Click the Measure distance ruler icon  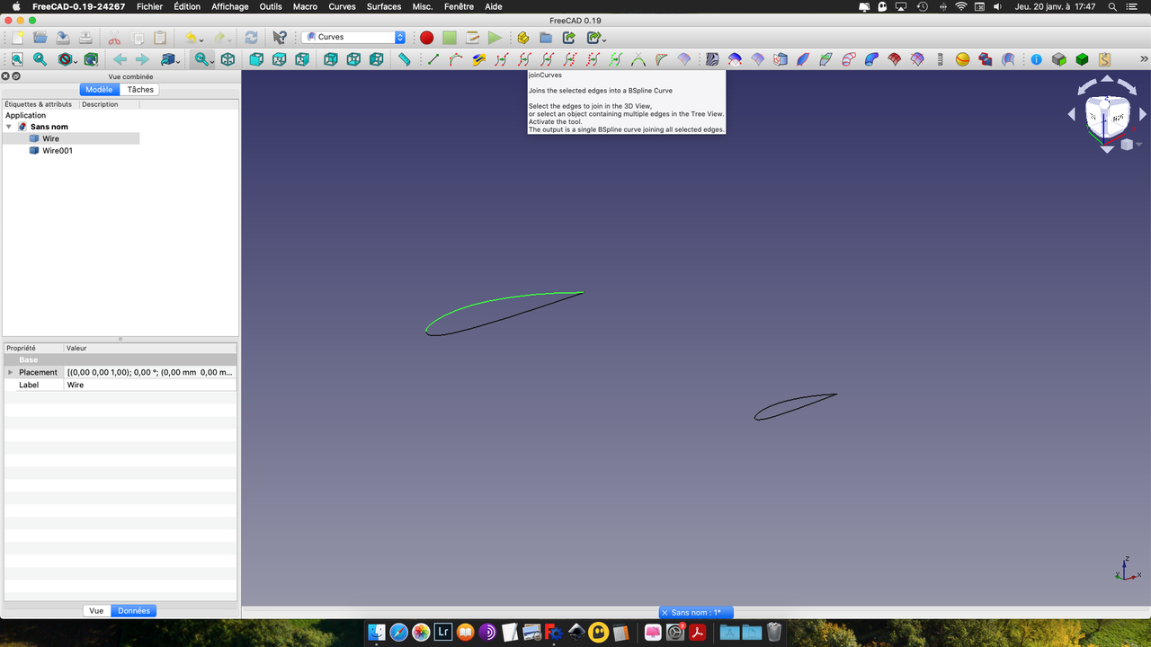[x=405, y=59]
